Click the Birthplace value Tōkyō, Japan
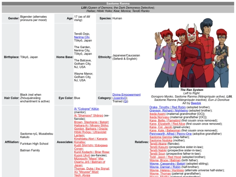The width and height of the screenshot is (236, 177). (x=29, y=57)
